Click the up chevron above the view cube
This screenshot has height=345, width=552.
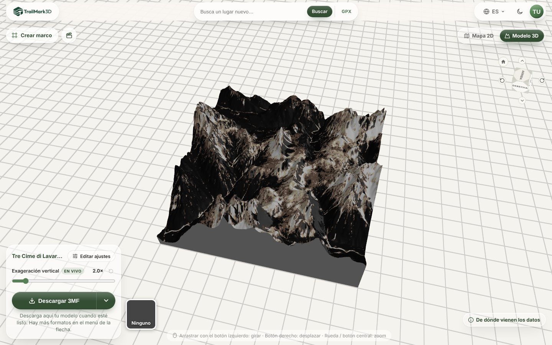click(x=522, y=61)
